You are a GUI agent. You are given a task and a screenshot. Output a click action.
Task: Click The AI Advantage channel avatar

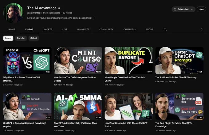[13, 13]
